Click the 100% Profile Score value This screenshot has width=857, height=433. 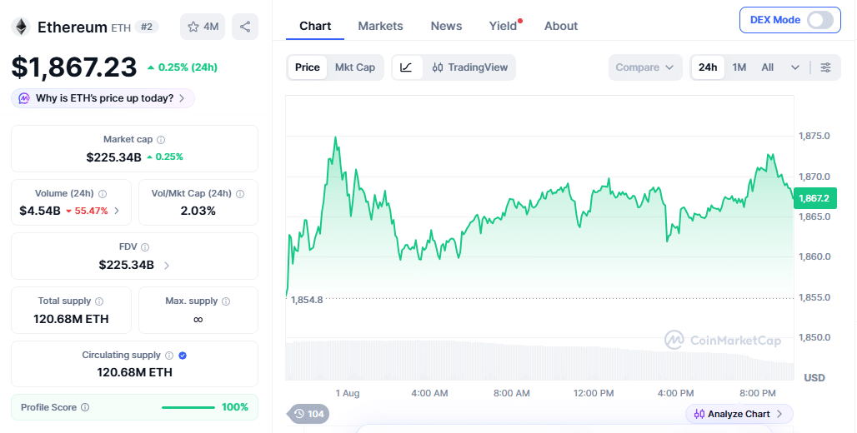235,407
